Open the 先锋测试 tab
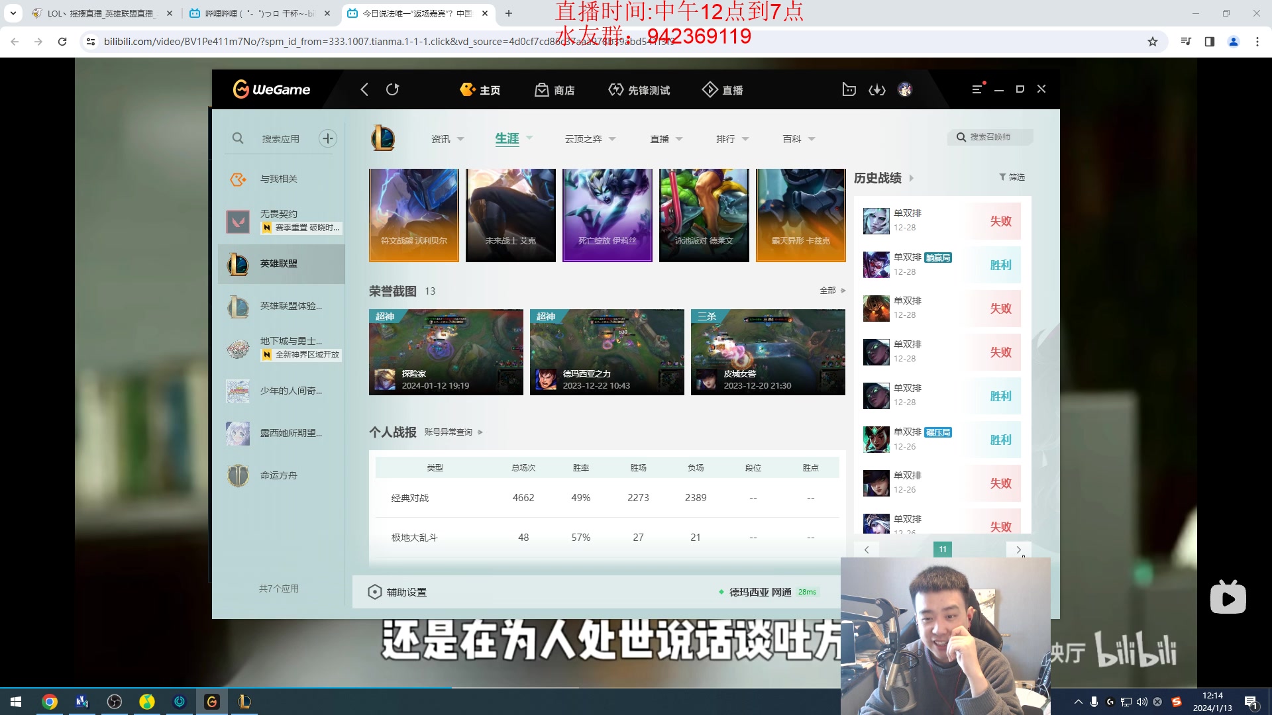This screenshot has height=715, width=1272. (639, 90)
